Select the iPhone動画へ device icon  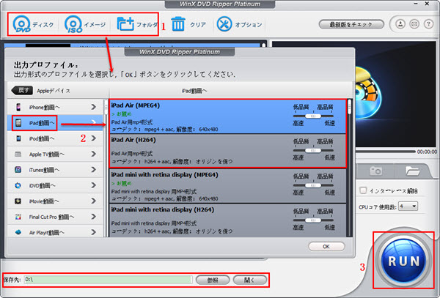pos(18,107)
